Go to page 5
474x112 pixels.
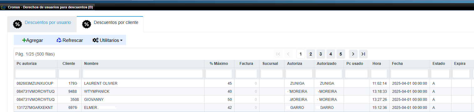click(x=340, y=54)
